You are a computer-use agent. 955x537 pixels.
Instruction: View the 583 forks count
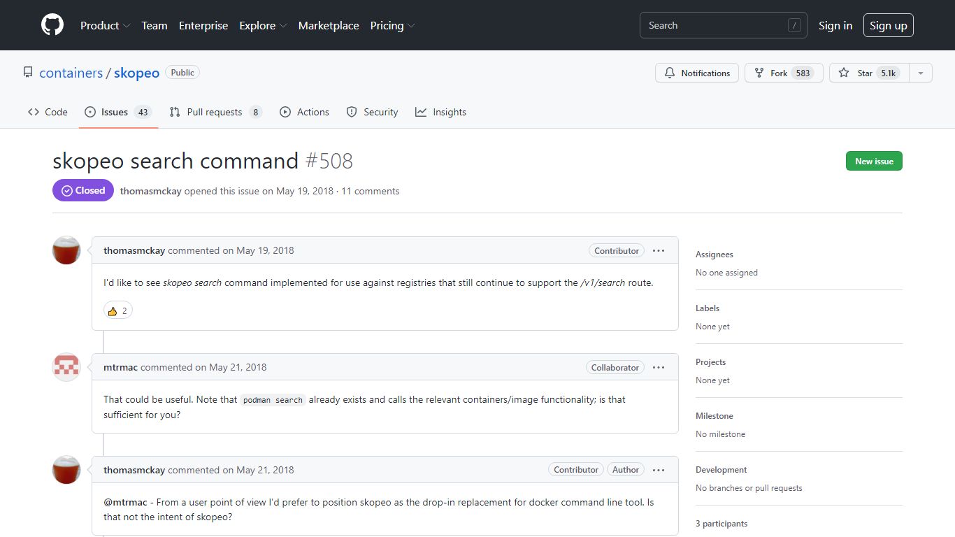point(803,73)
